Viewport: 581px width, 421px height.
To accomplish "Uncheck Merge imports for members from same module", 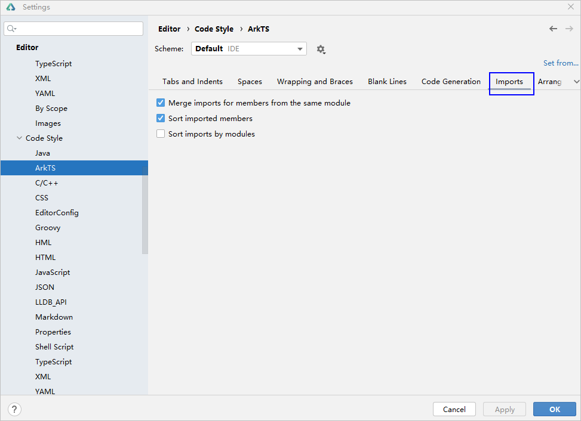I will coord(161,103).
